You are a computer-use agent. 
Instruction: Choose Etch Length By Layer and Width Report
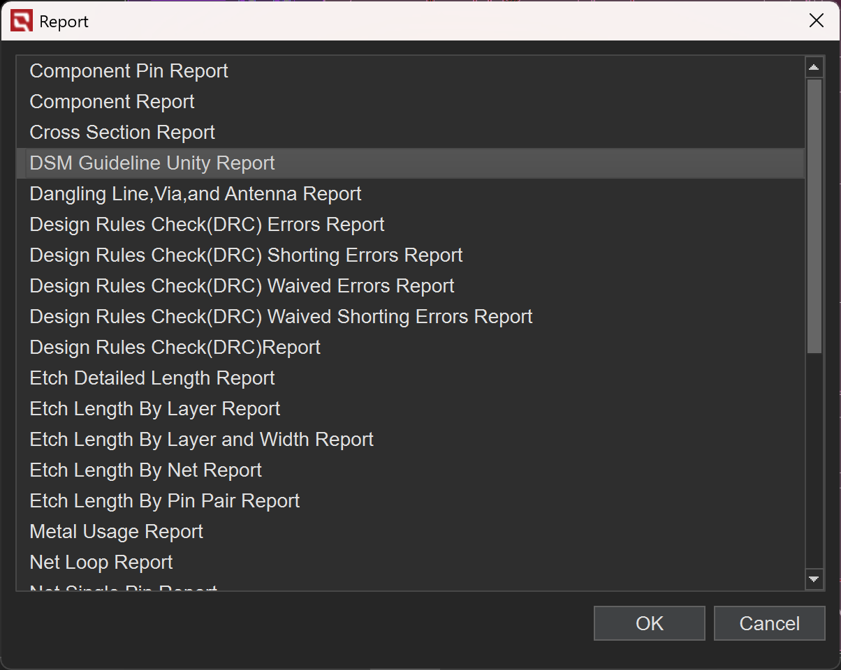coord(201,440)
